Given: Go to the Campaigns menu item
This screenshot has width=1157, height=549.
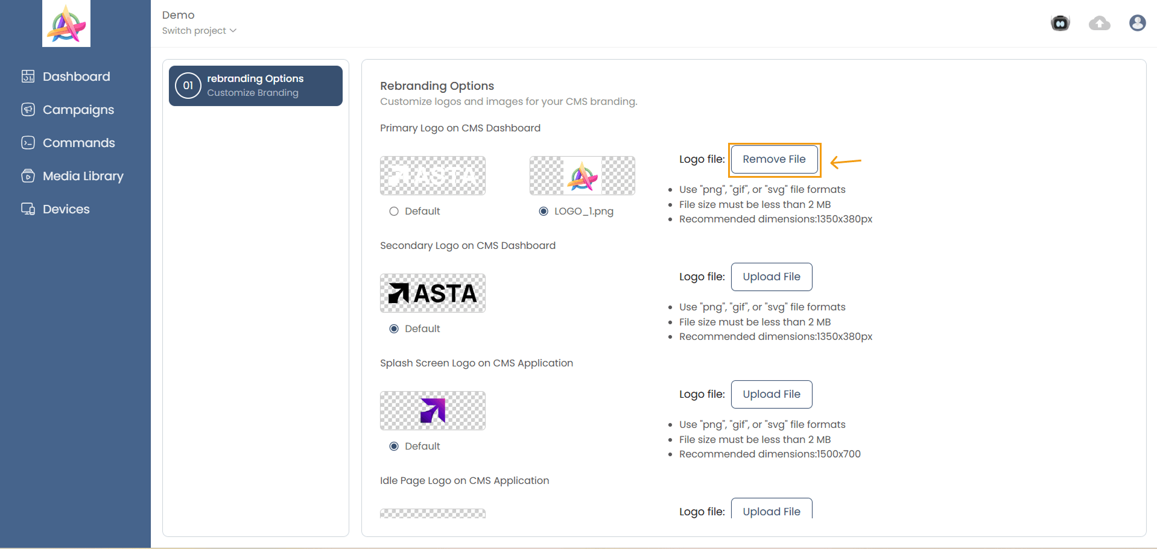Looking at the screenshot, I should 78,110.
